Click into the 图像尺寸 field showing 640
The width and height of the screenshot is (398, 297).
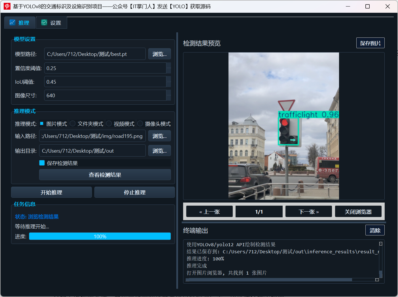tap(105, 95)
